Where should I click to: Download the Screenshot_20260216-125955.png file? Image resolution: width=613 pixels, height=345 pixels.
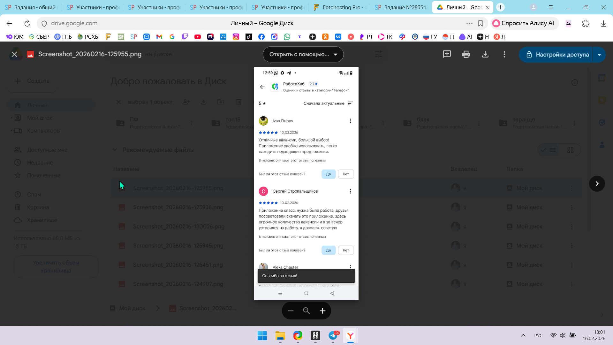[485, 54]
